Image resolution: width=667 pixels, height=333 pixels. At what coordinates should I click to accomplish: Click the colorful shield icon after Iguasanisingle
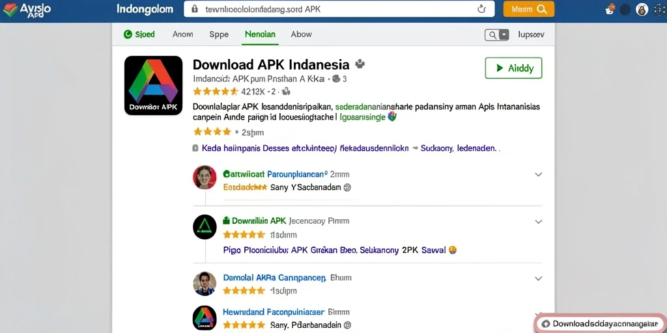click(x=391, y=116)
